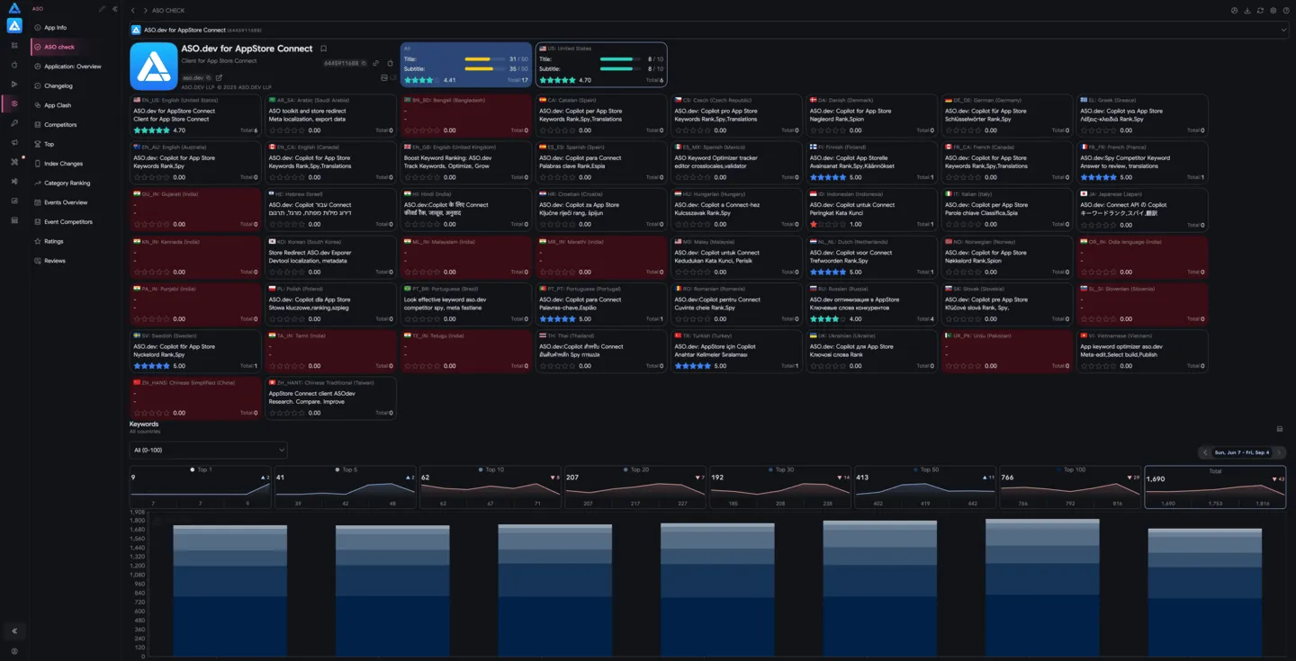Open the KO: Korean (South Korea) card
This screenshot has width=1296, height=661.
330,256
